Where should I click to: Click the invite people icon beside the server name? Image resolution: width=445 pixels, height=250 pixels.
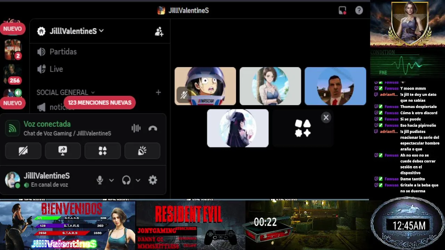point(159,31)
